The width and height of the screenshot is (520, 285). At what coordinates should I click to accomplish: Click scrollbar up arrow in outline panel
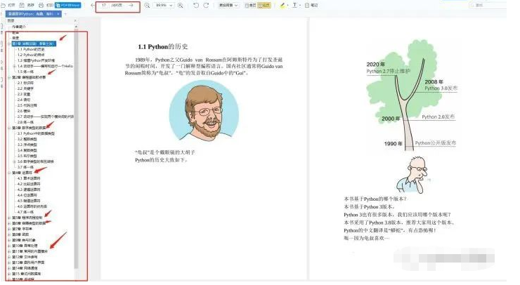(76, 27)
